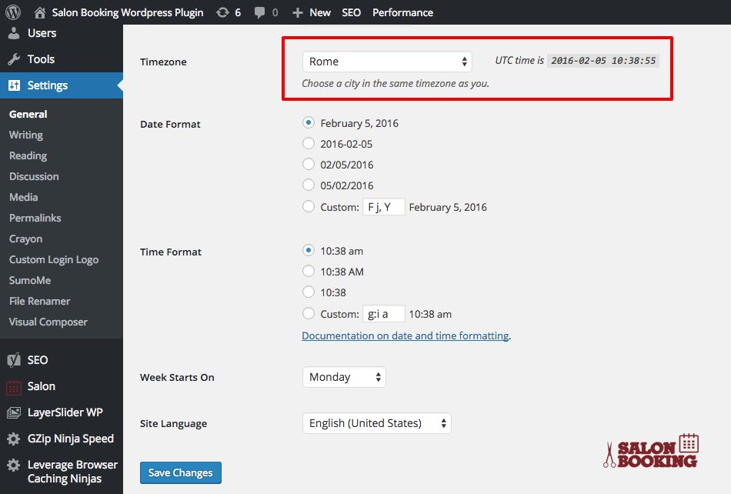
Task: Go to the Discussion settings page
Action: coord(34,177)
